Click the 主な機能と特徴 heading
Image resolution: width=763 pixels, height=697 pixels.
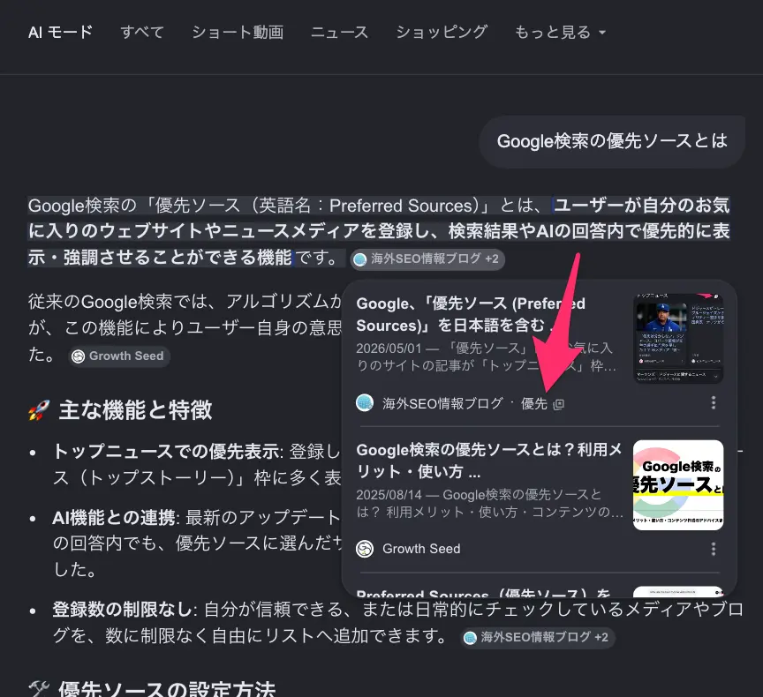pyautogui.click(x=135, y=409)
